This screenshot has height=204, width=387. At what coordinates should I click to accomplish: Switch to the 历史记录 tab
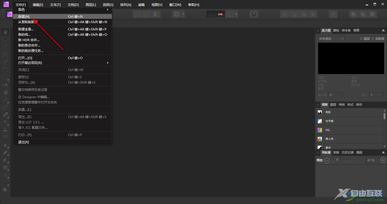pyautogui.click(x=348, y=152)
